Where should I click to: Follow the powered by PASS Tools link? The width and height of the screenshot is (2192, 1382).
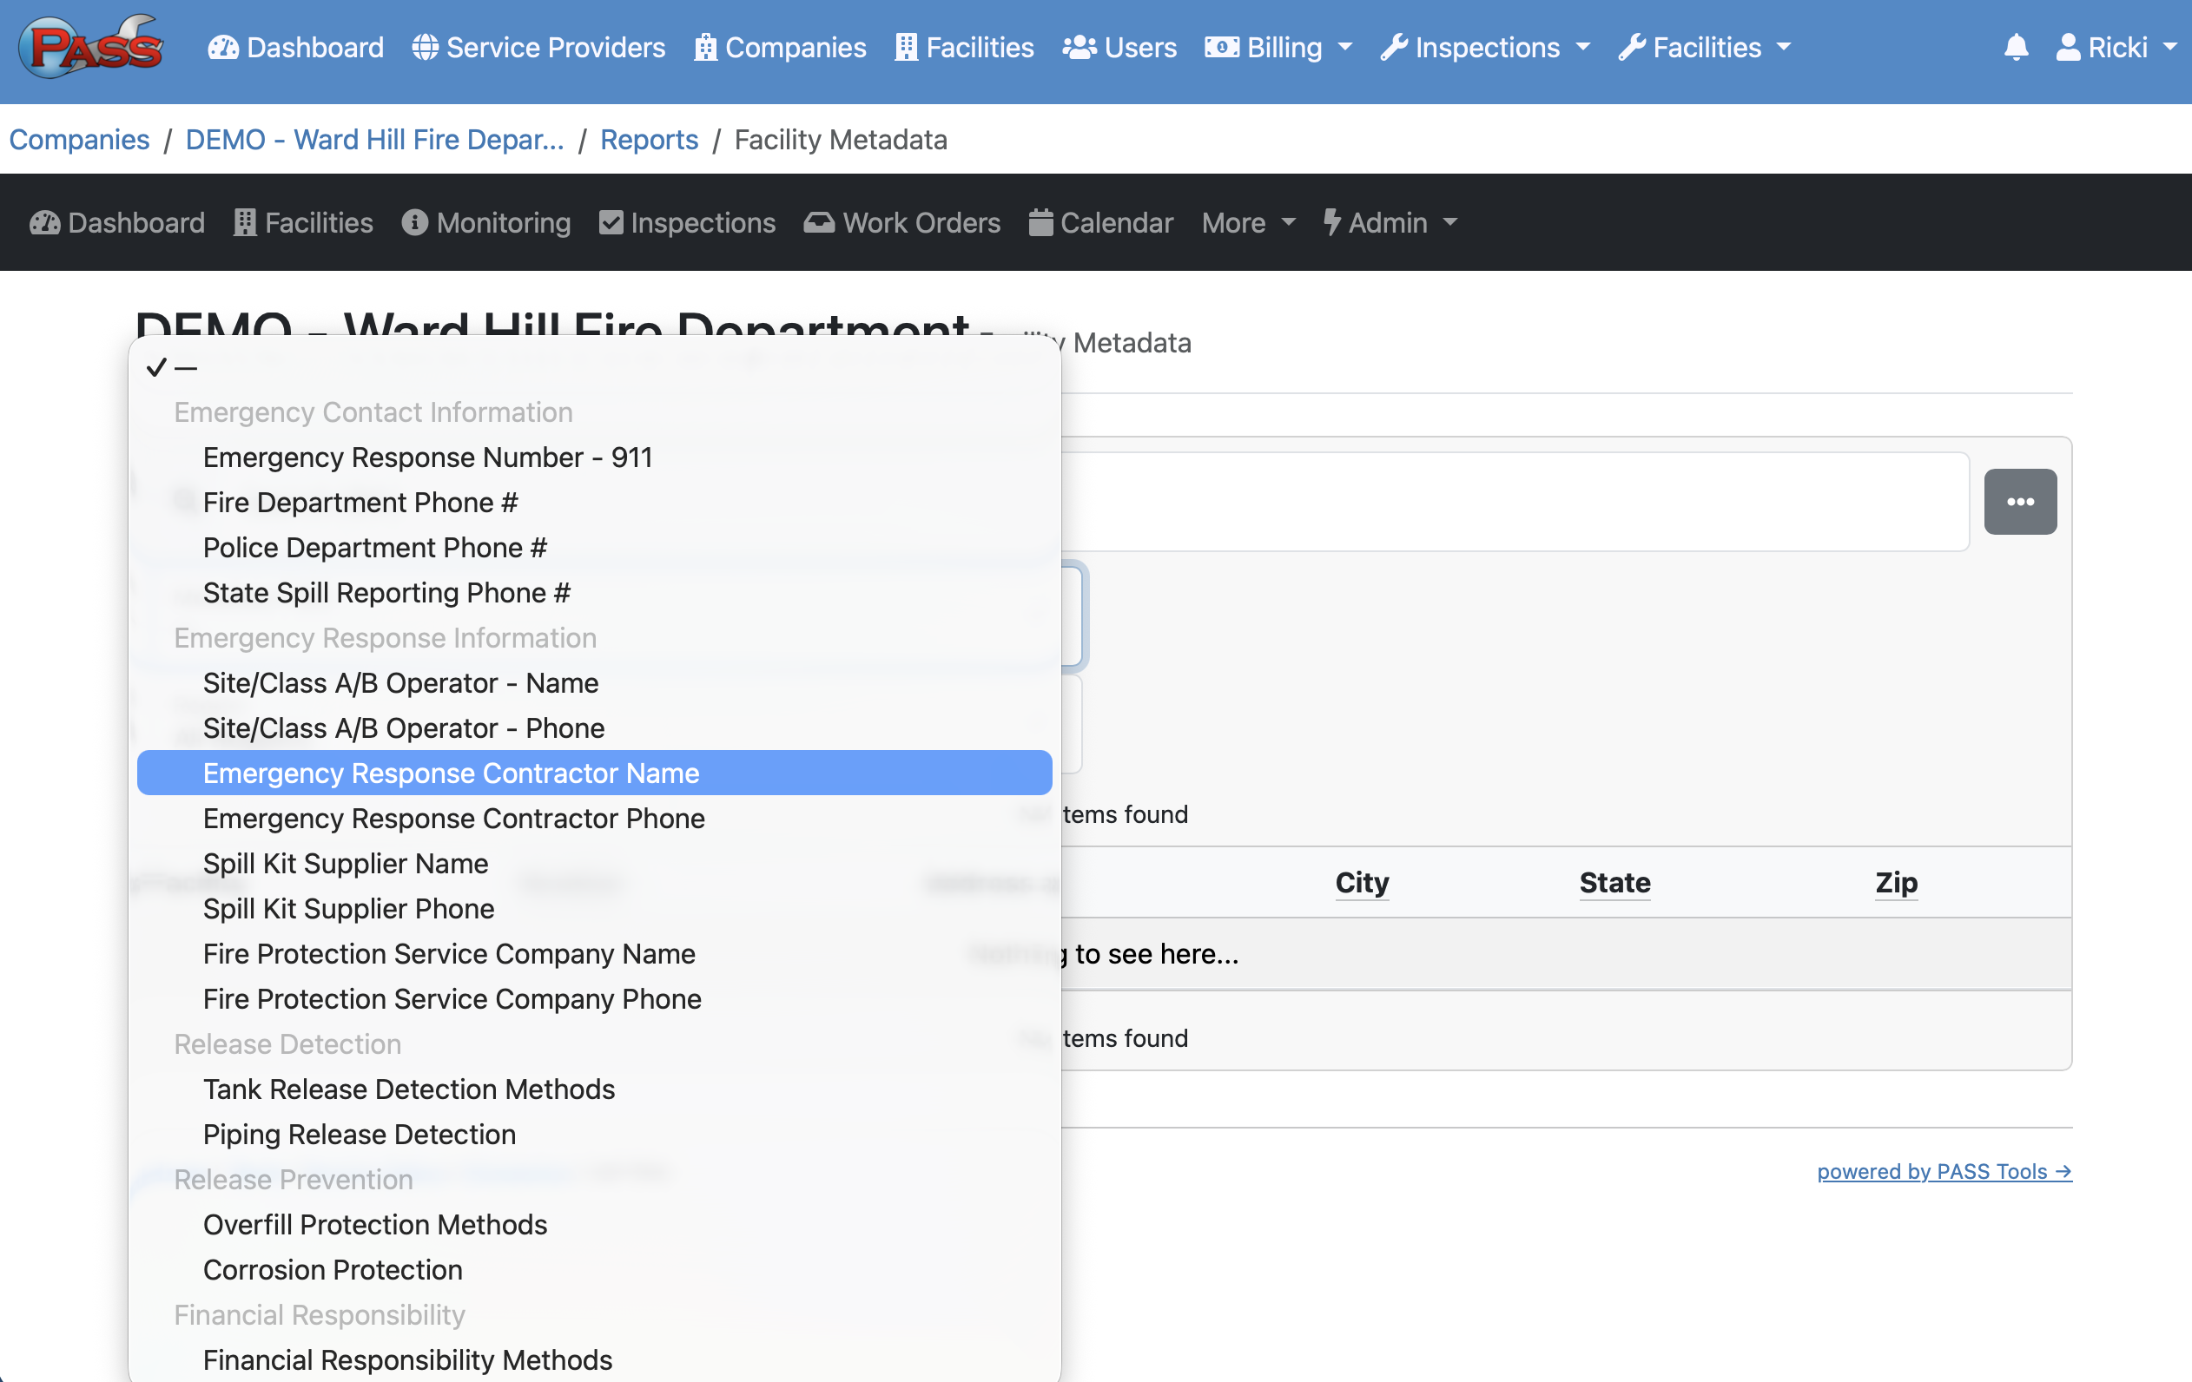pos(1944,1171)
